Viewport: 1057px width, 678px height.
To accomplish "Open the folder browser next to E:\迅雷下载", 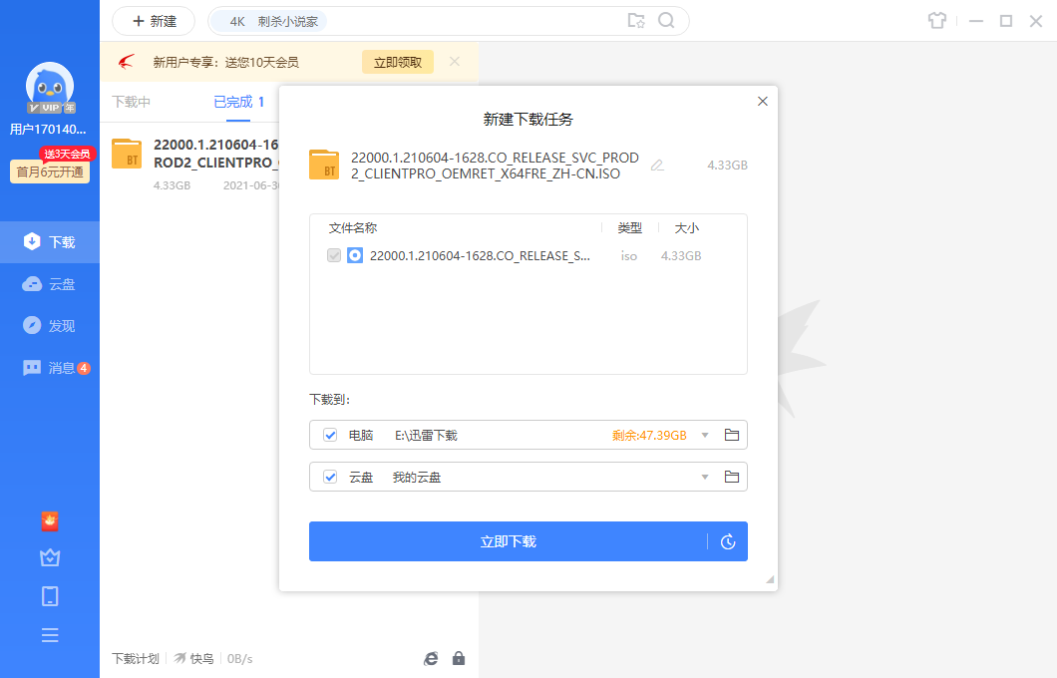I will click(731, 435).
